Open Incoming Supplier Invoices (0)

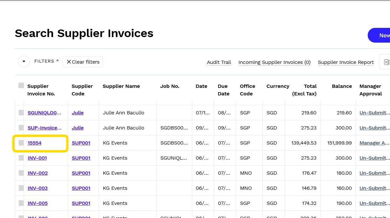tap(274, 62)
